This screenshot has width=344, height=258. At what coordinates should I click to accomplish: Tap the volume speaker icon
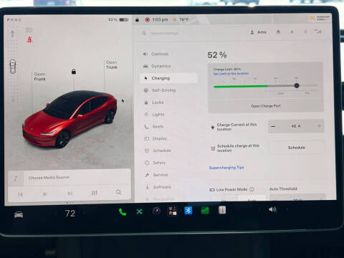[272, 209]
